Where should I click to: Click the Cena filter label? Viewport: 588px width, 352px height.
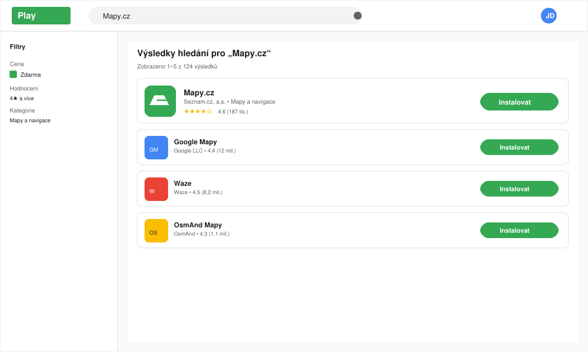pyautogui.click(x=17, y=64)
